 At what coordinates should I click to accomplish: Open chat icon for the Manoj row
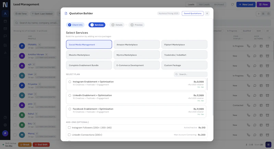(x=255, y=135)
